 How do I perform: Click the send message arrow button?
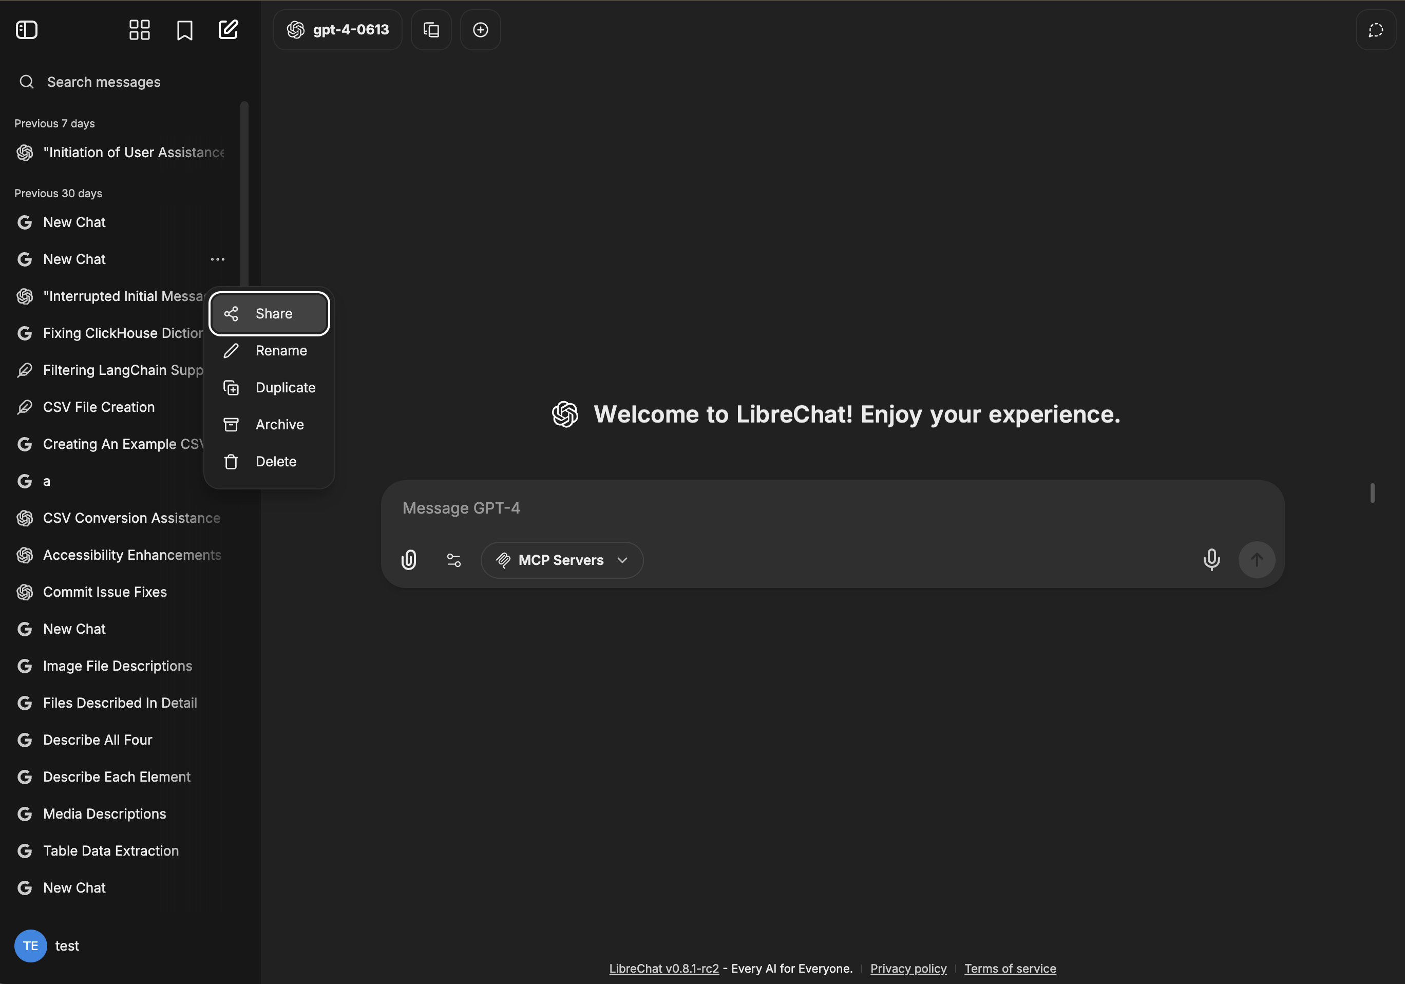[x=1256, y=559]
